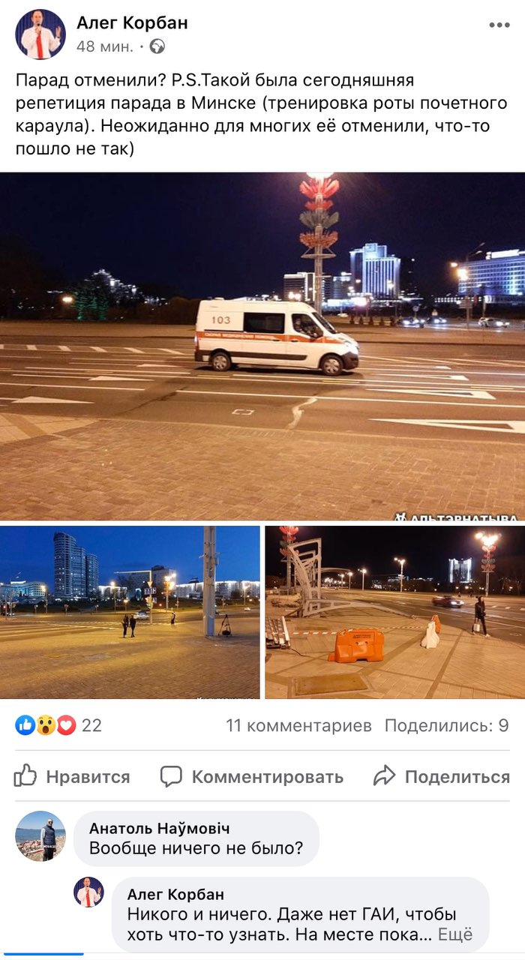Expand the truncated reply with Ещё
Image resolution: width=525 pixels, height=960 pixels.
[455, 935]
